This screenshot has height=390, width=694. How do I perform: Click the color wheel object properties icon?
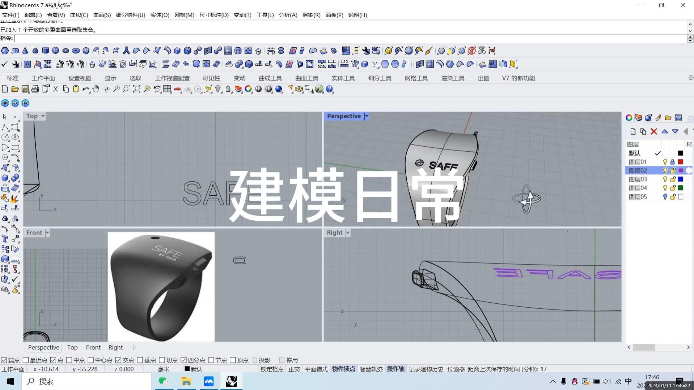pos(248,89)
